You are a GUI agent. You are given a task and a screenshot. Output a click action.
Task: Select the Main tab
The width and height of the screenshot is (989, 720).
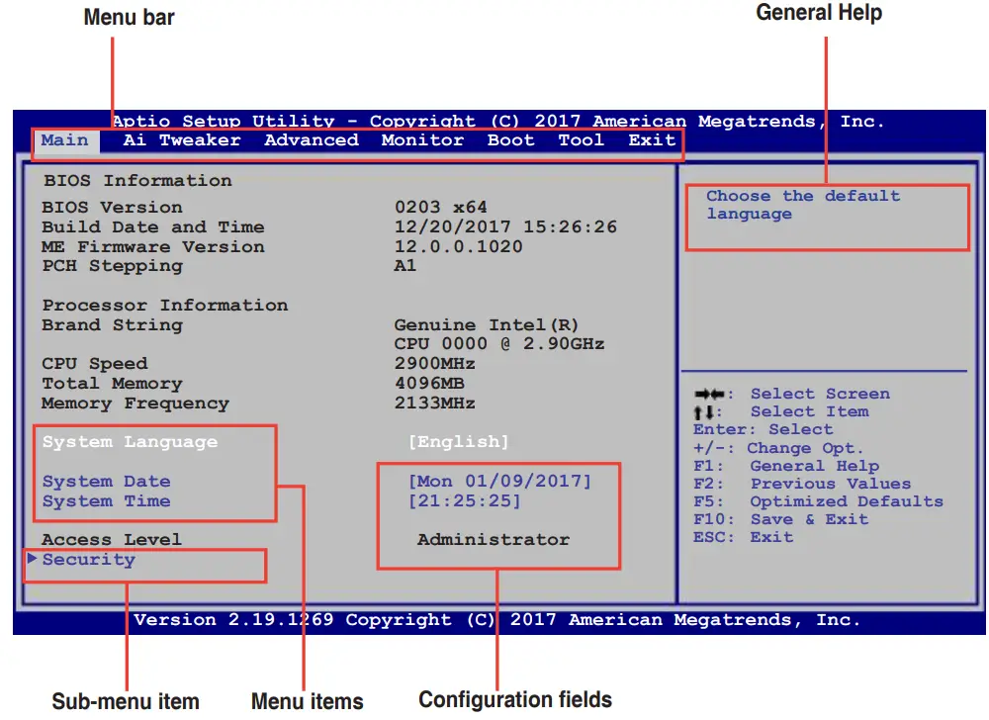64,139
